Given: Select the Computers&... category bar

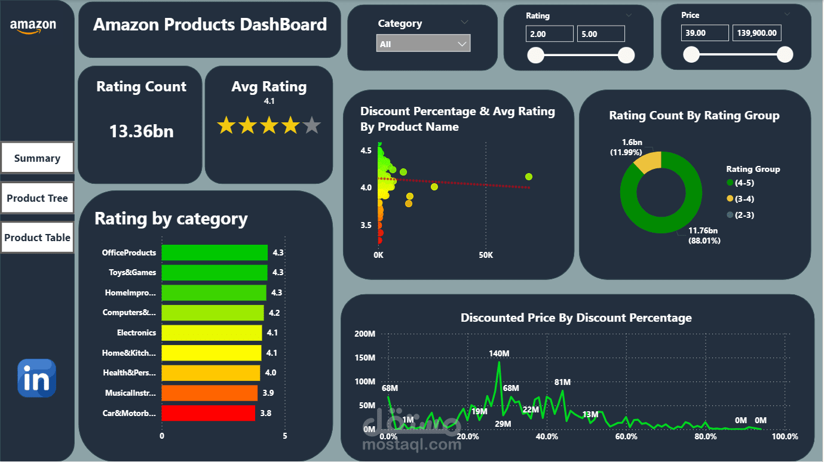Looking at the screenshot, I should [x=213, y=313].
